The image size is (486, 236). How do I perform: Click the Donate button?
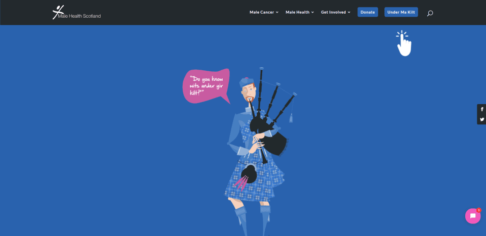coord(368,12)
